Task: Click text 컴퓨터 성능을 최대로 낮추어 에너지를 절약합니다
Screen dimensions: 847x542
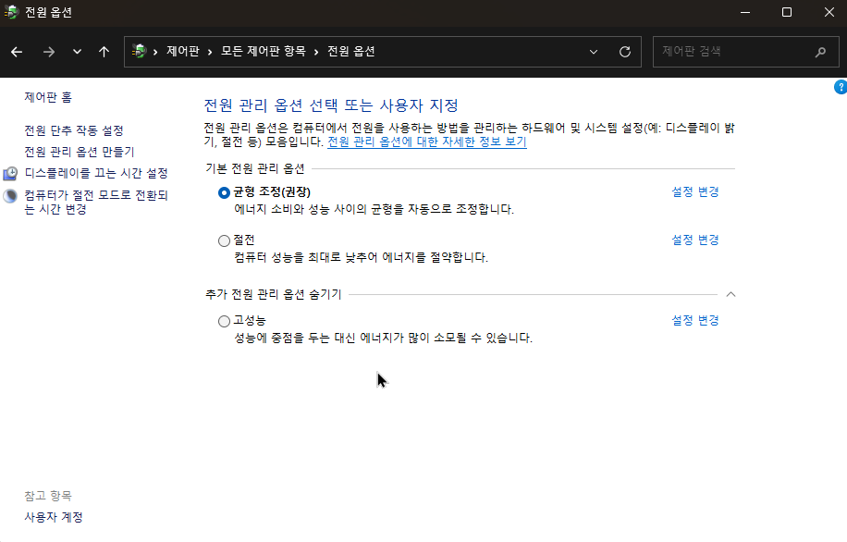Action: 361,257
